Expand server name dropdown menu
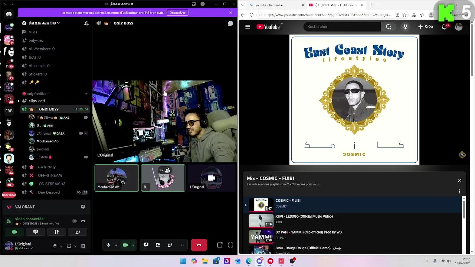Image resolution: width=475 pixels, height=267 pixels. [58, 23]
